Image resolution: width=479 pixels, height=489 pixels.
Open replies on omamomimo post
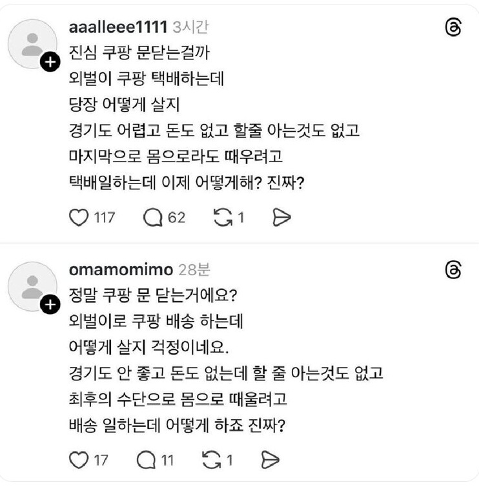pyautogui.click(x=147, y=459)
